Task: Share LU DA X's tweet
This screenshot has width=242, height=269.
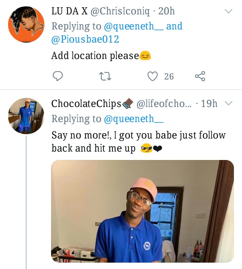Action: tap(200, 76)
